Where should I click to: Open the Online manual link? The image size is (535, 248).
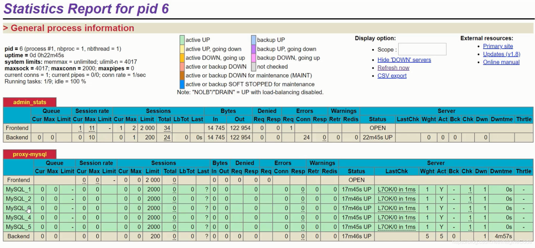click(501, 62)
